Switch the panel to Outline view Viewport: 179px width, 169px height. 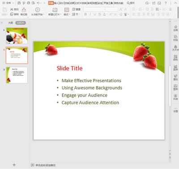[10, 23]
